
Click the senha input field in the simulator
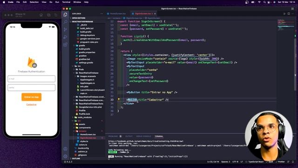pos(31,88)
